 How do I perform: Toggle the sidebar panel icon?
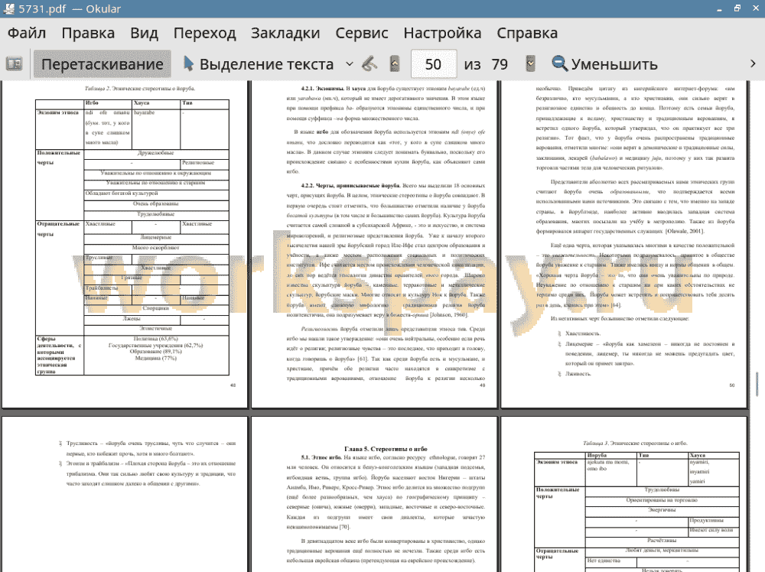[14, 64]
